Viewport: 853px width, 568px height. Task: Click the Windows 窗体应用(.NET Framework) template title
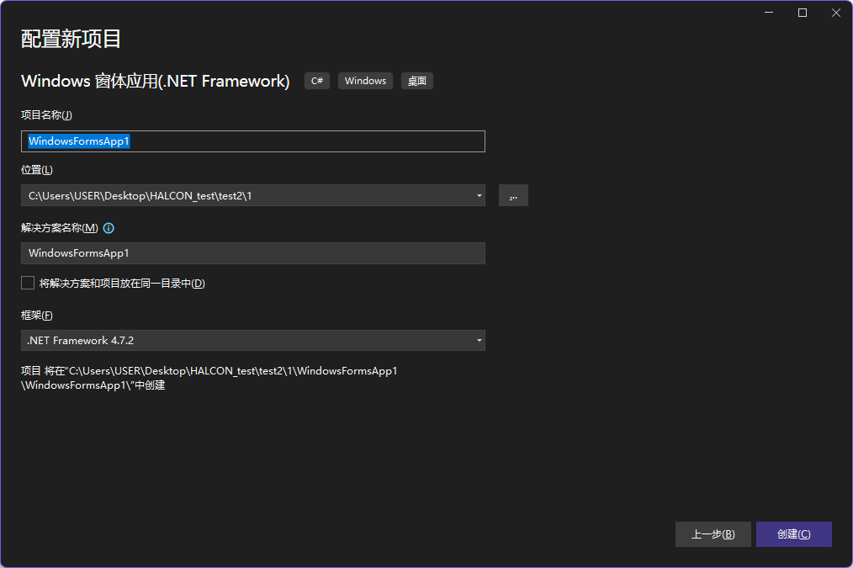click(x=156, y=81)
